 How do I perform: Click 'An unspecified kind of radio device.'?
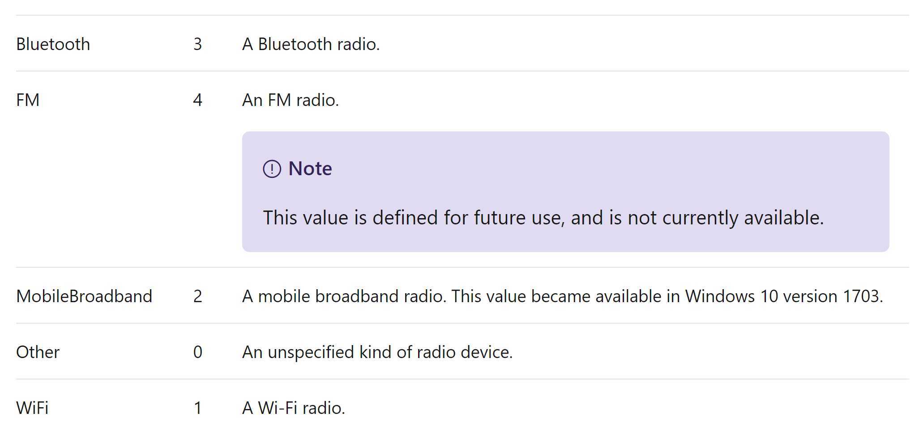pos(377,352)
